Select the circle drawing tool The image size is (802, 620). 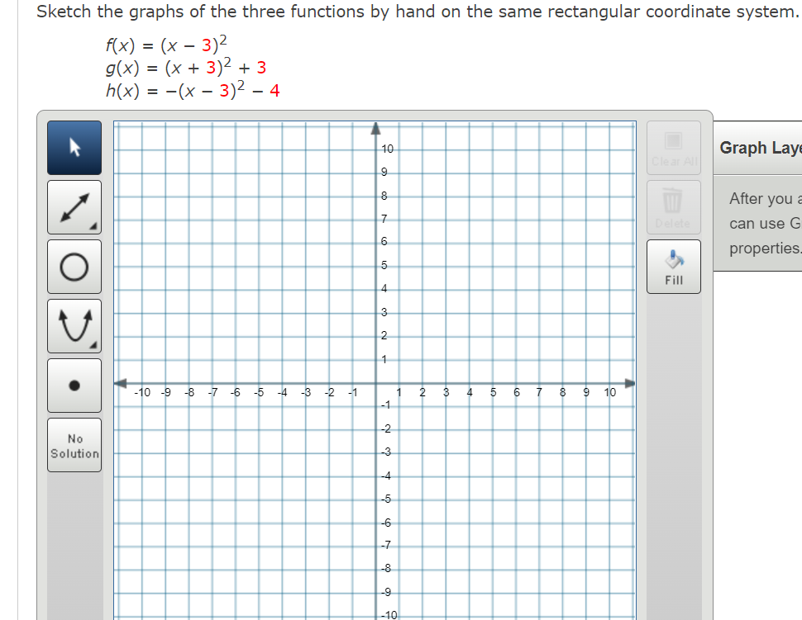click(x=74, y=266)
